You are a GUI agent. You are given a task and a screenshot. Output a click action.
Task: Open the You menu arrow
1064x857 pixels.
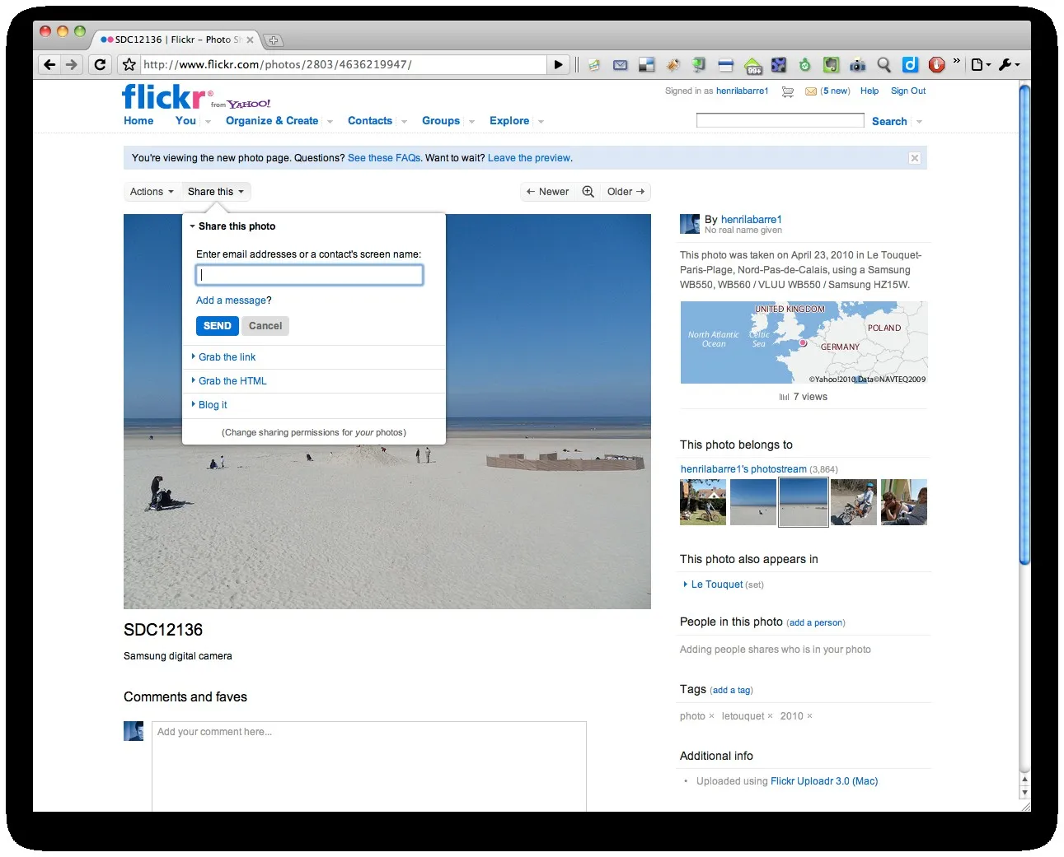[x=208, y=122]
